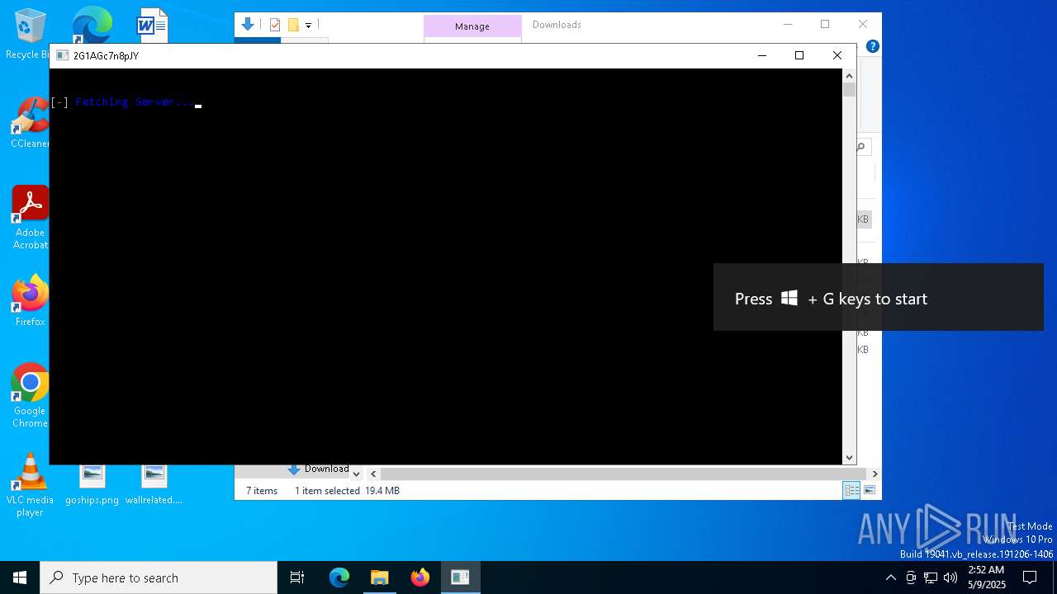This screenshot has height=594, width=1057.
Task: Click the console's vertical scrollbar thumb
Action: [x=849, y=90]
